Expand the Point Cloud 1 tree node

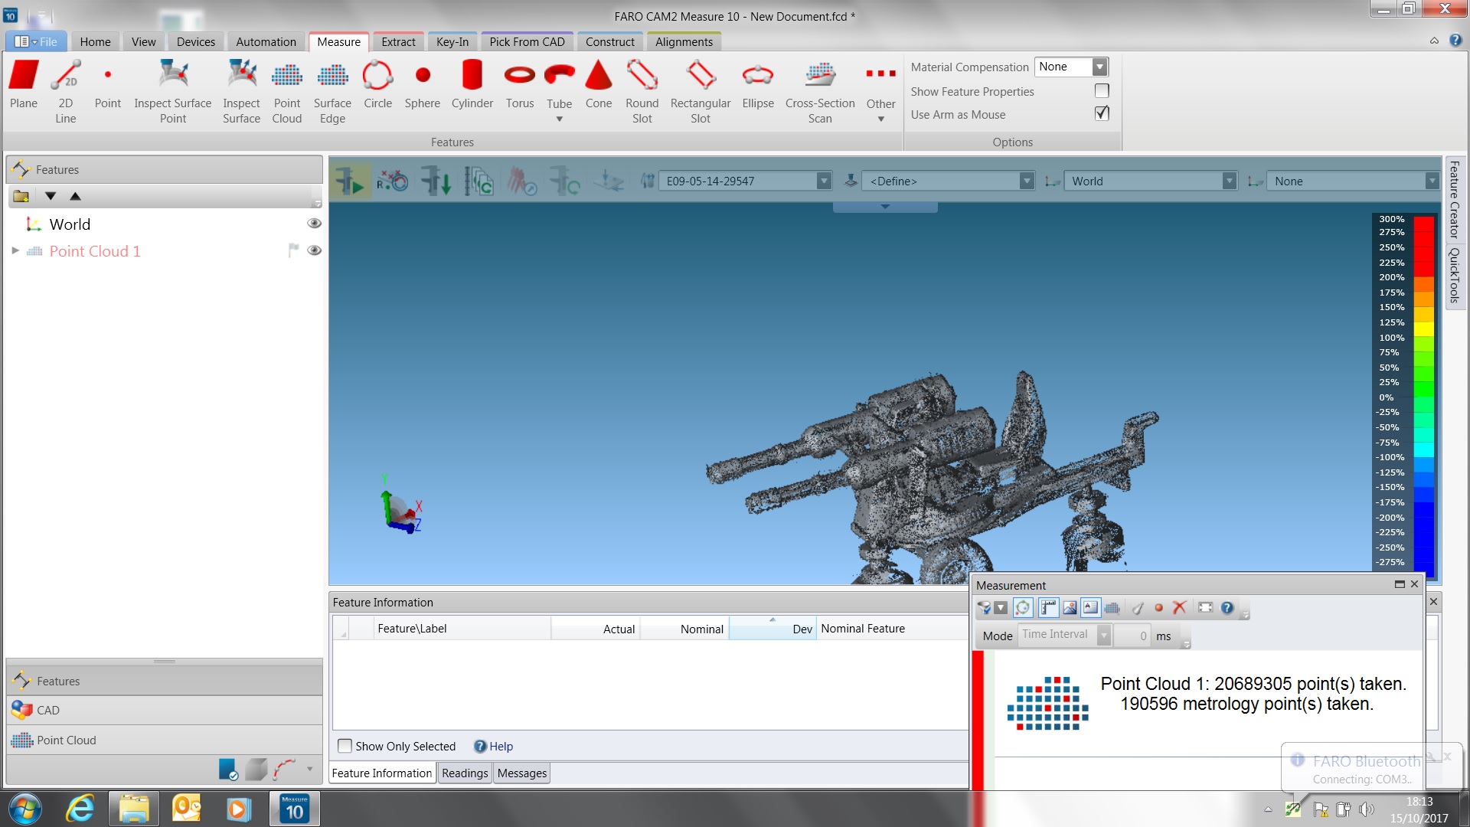pyautogui.click(x=15, y=250)
